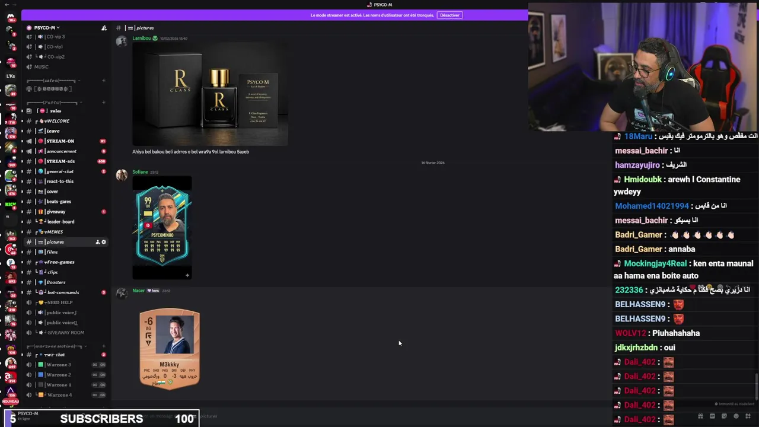Add a channel to warzone section

[104, 346]
